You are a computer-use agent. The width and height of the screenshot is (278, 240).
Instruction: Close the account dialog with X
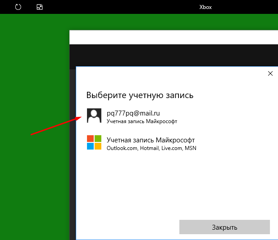[x=270, y=73]
